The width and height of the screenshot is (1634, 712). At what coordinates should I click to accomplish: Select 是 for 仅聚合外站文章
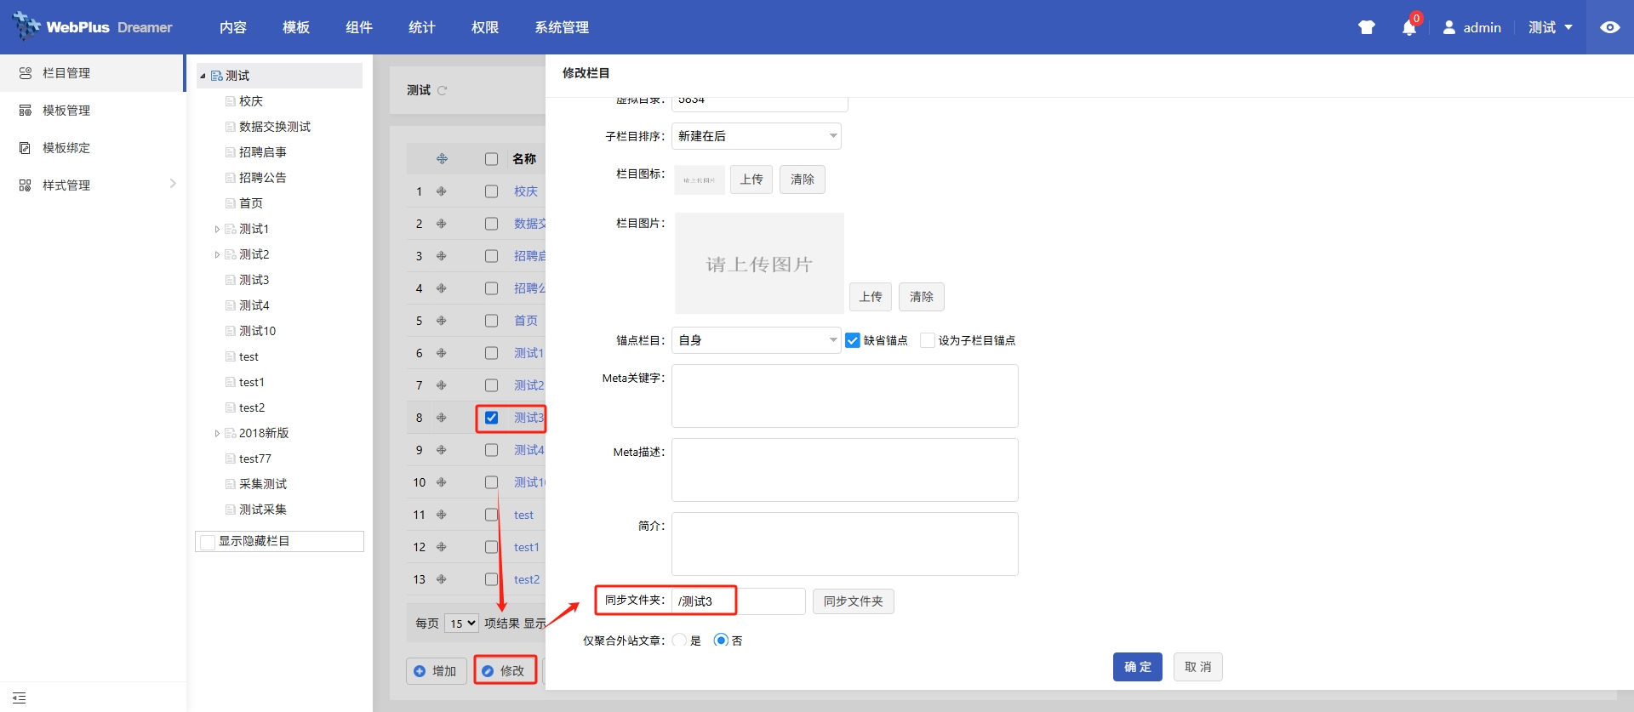click(x=679, y=641)
